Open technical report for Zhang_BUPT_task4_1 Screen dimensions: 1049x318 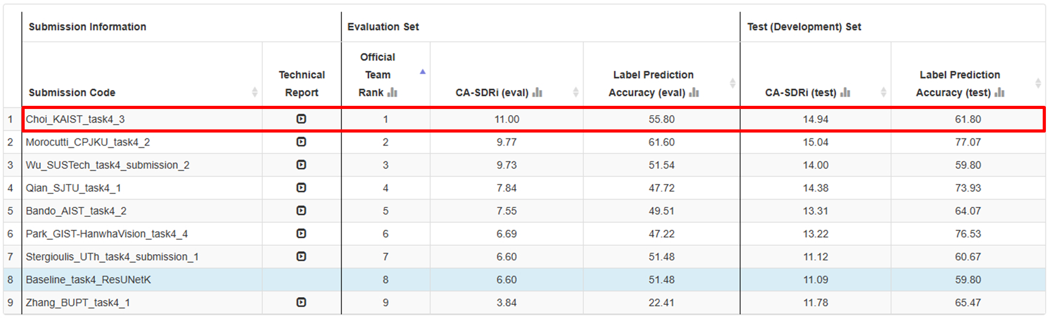pyautogui.click(x=301, y=302)
